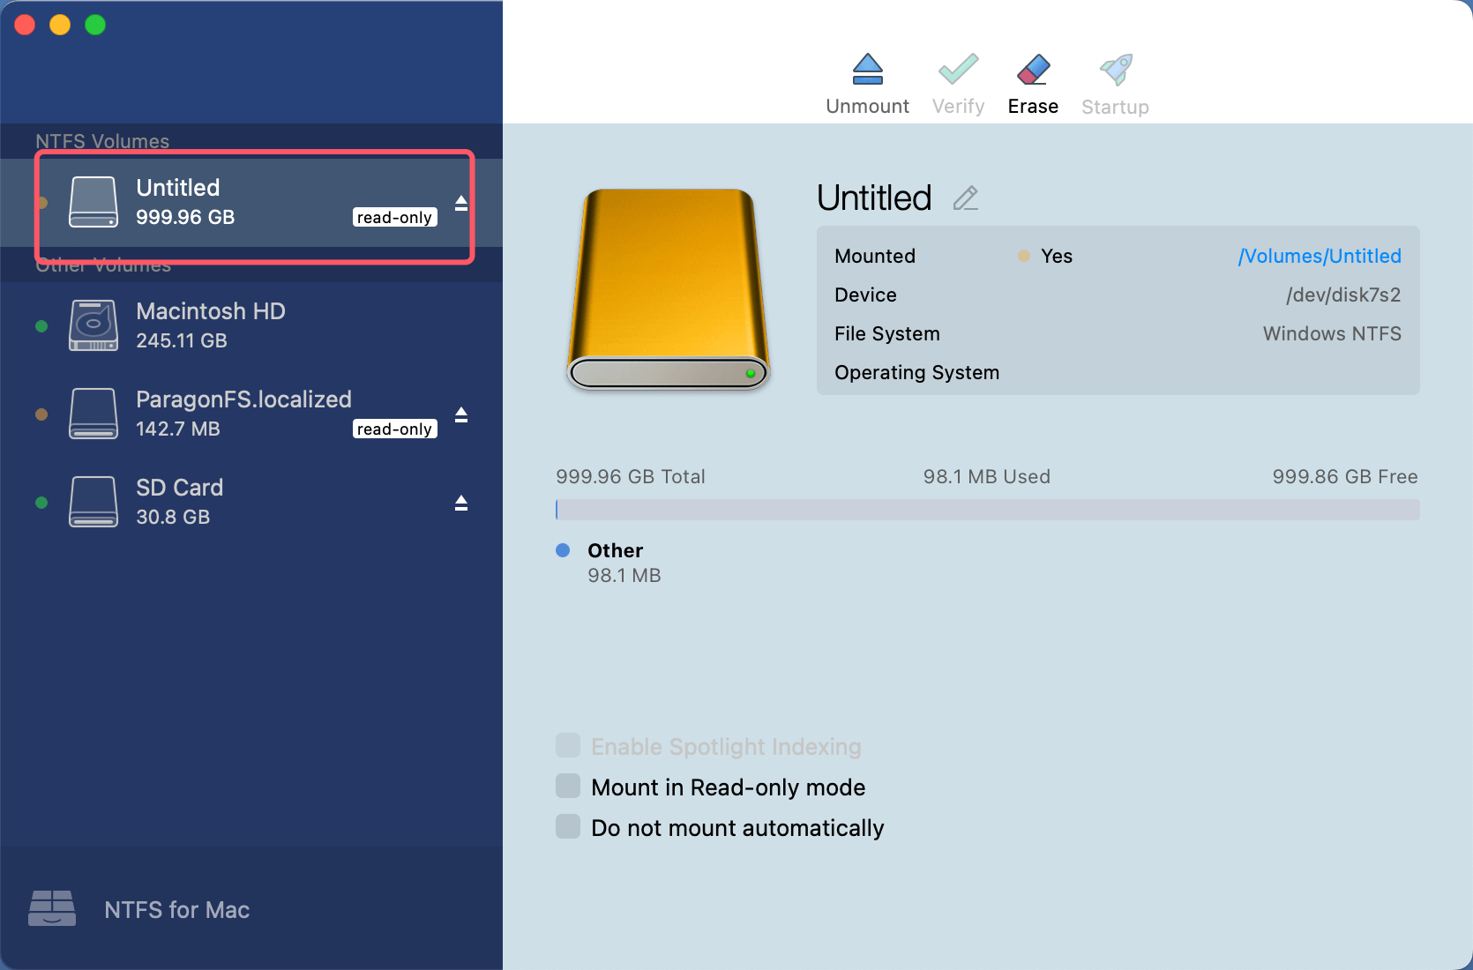This screenshot has width=1473, height=970.
Task: Click the Startup rocket icon
Action: pos(1115,70)
